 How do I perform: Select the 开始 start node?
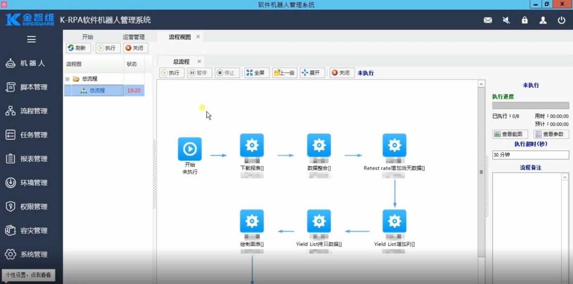[x=189, y=149]
